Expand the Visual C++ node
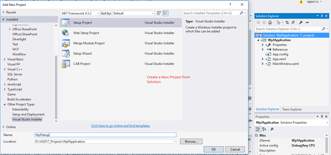331x155 pixels. pyautogui.click(x=5, y=69)
